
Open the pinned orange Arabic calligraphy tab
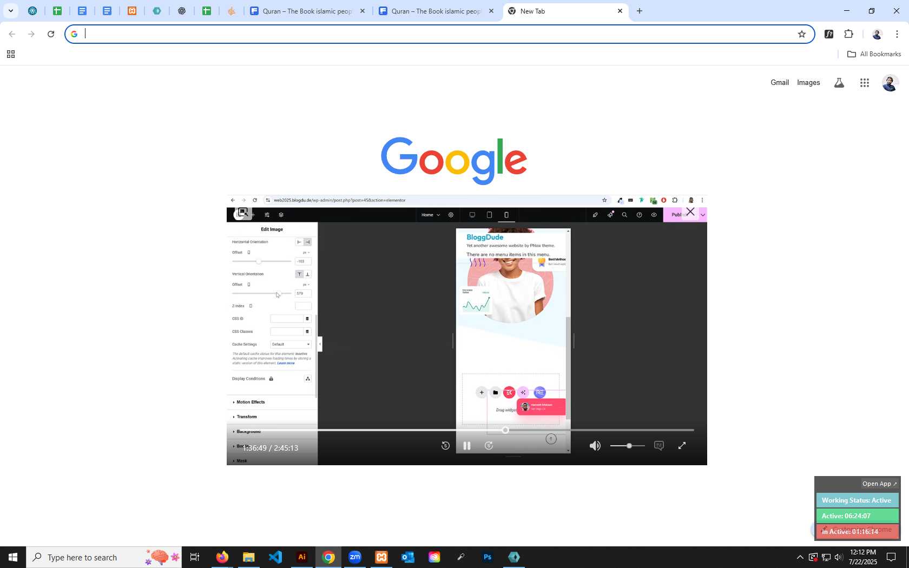pyautogui.click(x=232, y=11)
